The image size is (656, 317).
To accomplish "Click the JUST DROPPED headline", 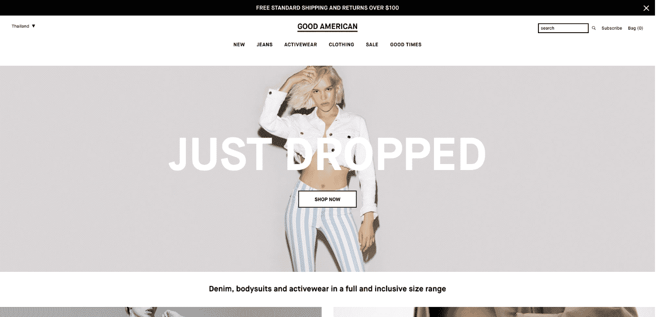I will coord(327,153).
